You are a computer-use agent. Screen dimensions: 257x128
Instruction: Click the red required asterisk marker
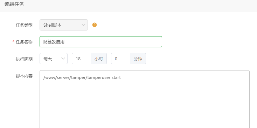[x=13, y=42]
